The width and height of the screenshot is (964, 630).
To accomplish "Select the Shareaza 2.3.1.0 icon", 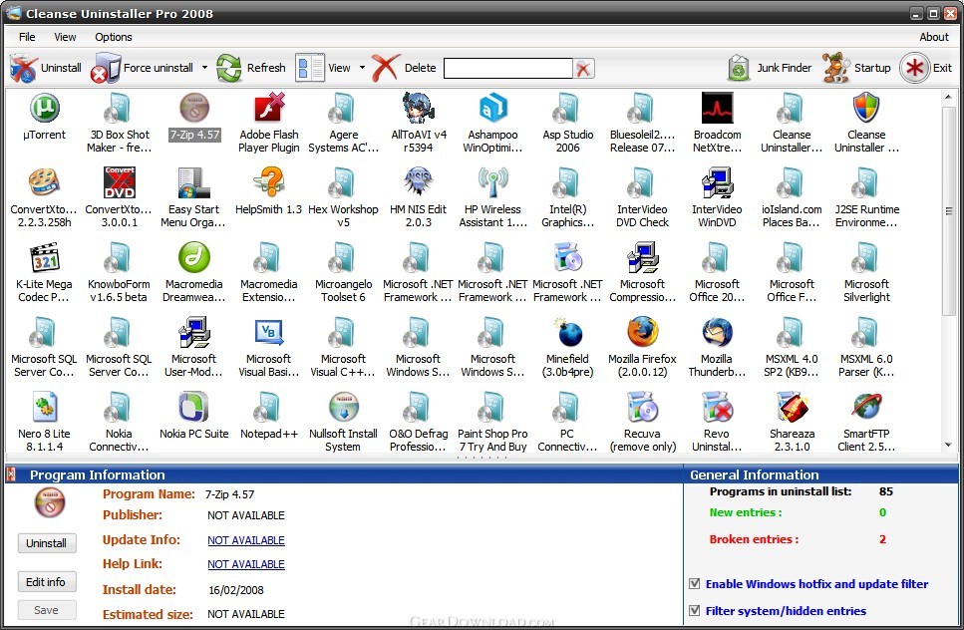I will 792,407.
